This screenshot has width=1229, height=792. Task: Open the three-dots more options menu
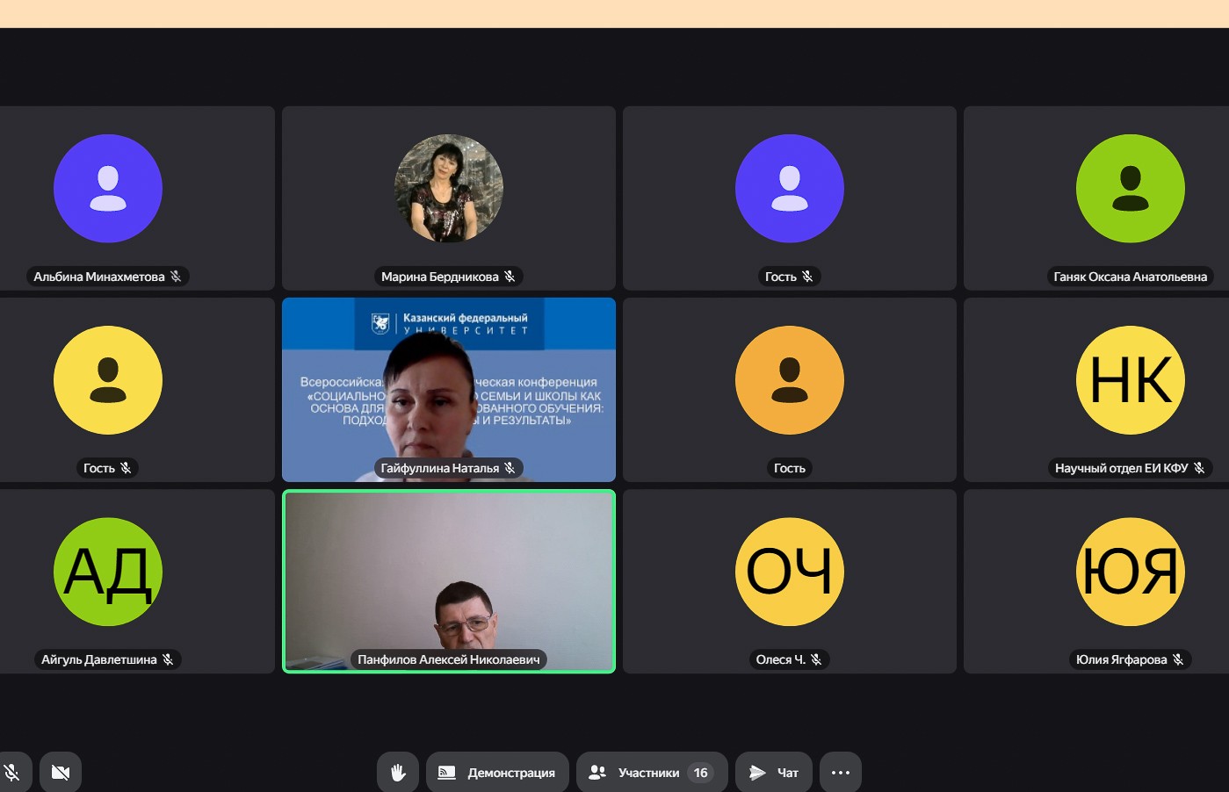pos(841,773)
